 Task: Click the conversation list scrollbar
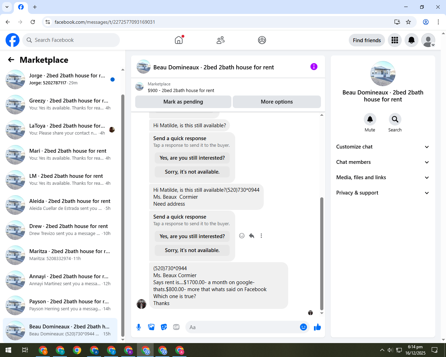(123, 215)
